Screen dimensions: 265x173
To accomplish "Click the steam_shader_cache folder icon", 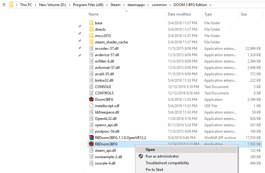I will point(91,42).
